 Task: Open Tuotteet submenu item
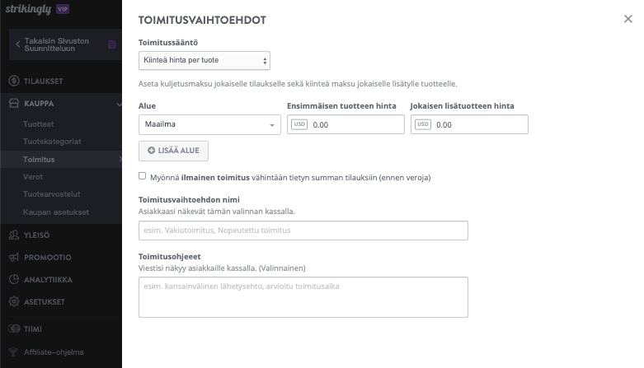pyautogui.click(x=39, y=123)
